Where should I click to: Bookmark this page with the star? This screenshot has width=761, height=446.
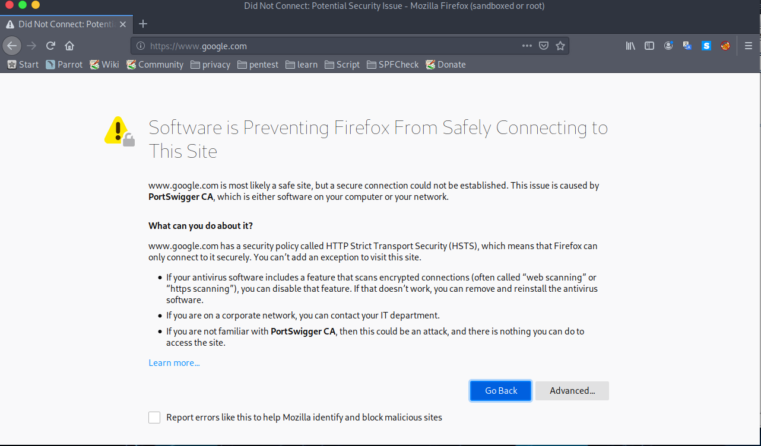560,46
